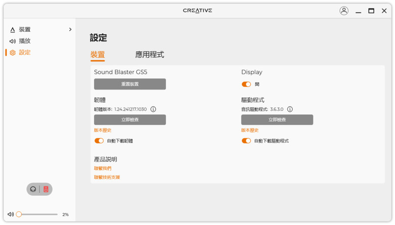Toggle the Display switch off
The height and width of the screenshot is (225, 395).
247,84
